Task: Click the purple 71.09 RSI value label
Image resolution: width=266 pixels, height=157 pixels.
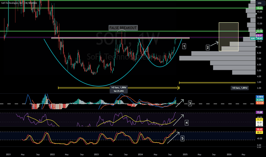Action: point(259,112)
